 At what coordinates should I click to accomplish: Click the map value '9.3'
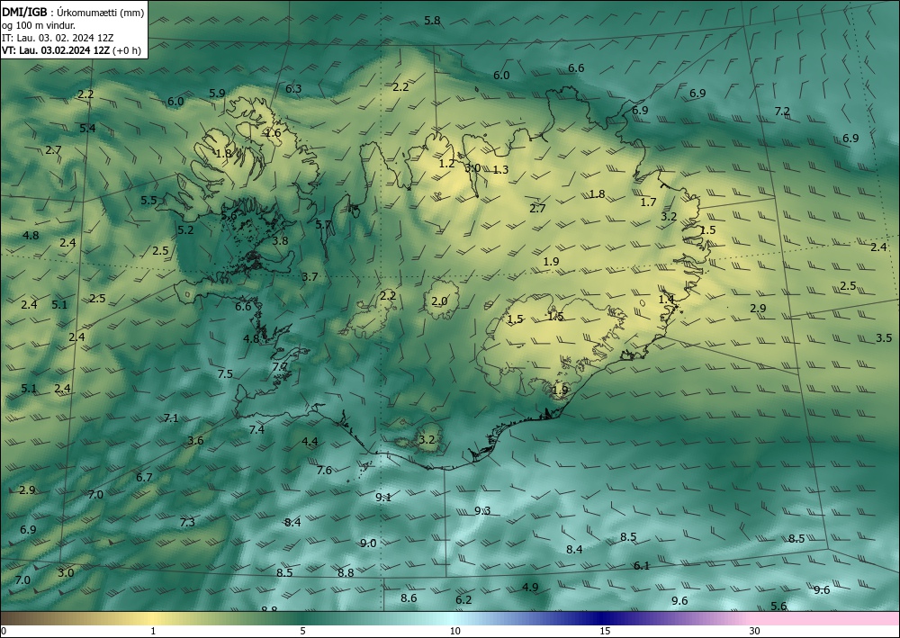point(482,510)
